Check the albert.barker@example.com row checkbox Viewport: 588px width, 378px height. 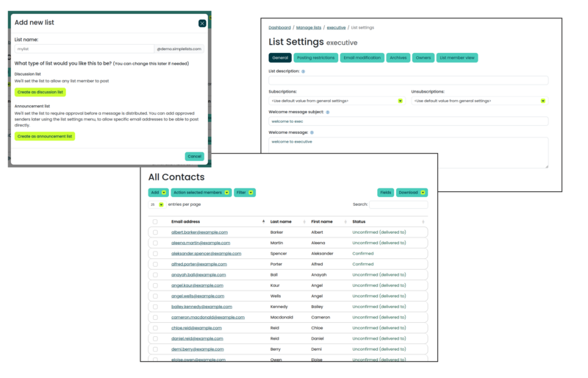[155, 232]
